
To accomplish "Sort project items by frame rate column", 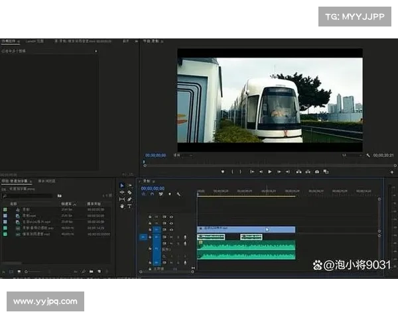I will tap(68, 204).
